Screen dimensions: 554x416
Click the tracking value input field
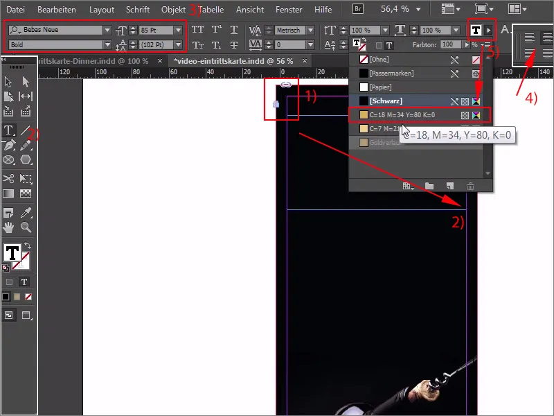click(290, 45)
